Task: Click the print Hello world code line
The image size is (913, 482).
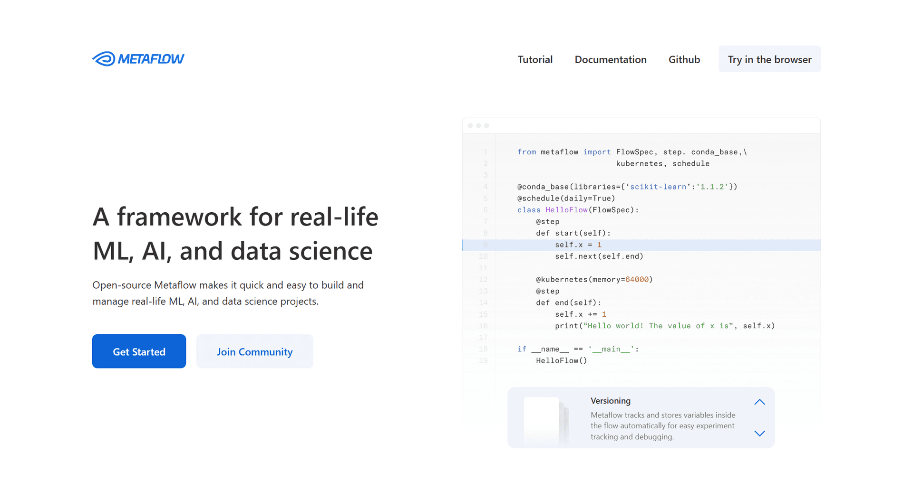Action: click(664, 326)
